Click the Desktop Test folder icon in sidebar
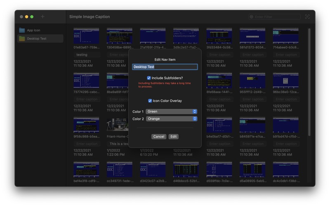The height and width of the screenshot is (206, 330). pyautogui.click(x=22, y=39)
